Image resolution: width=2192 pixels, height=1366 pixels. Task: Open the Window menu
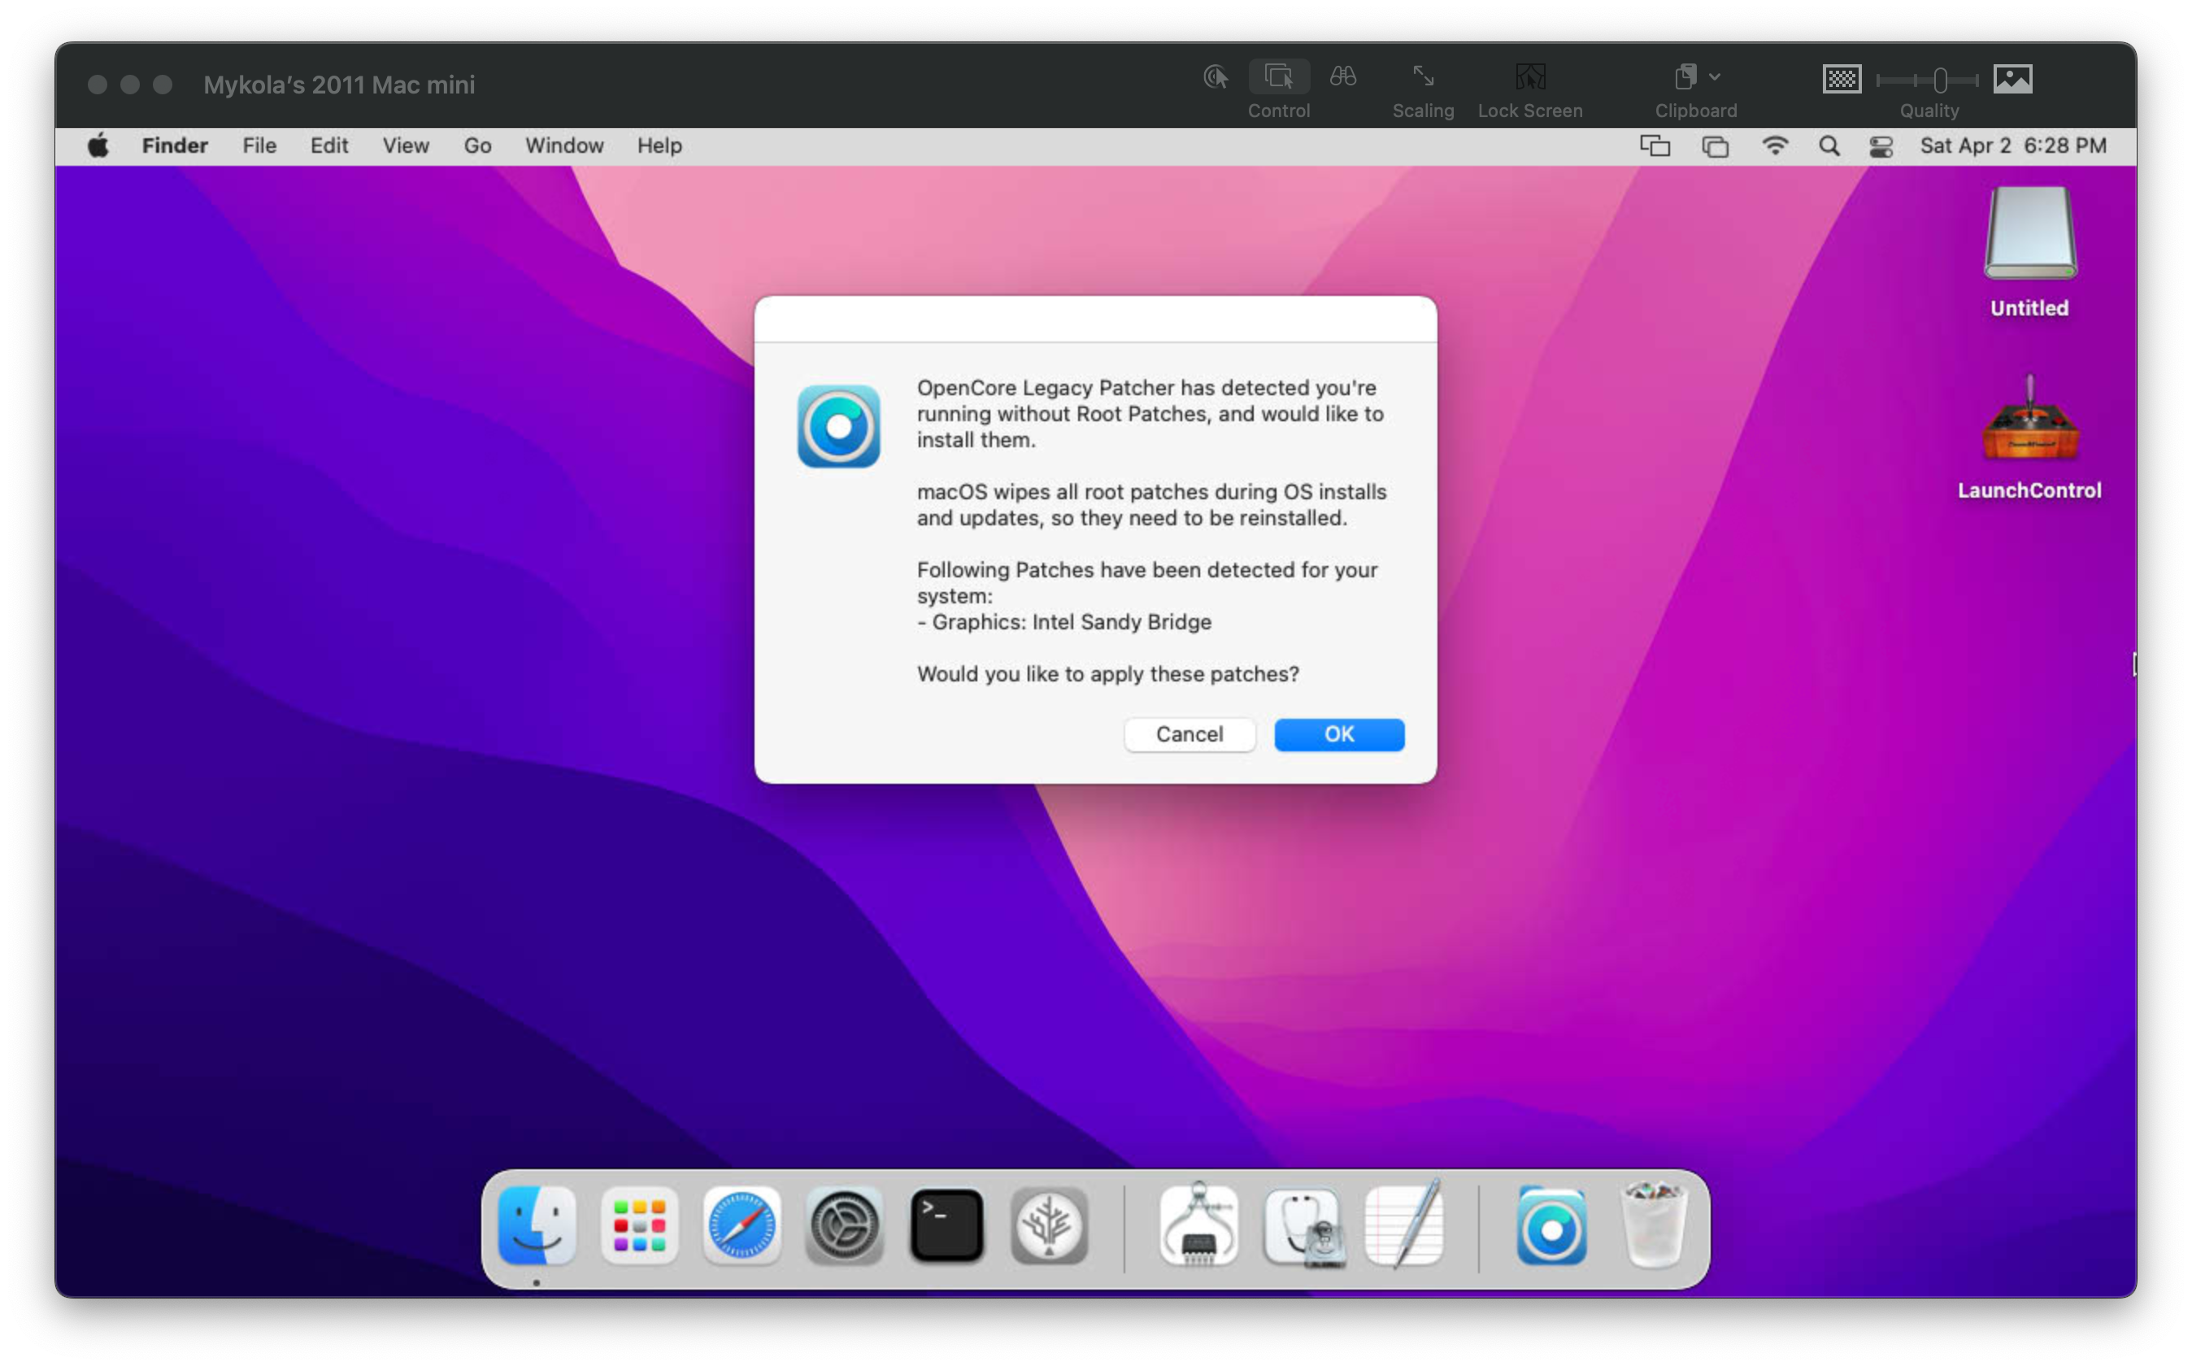[x=563, y=146]
